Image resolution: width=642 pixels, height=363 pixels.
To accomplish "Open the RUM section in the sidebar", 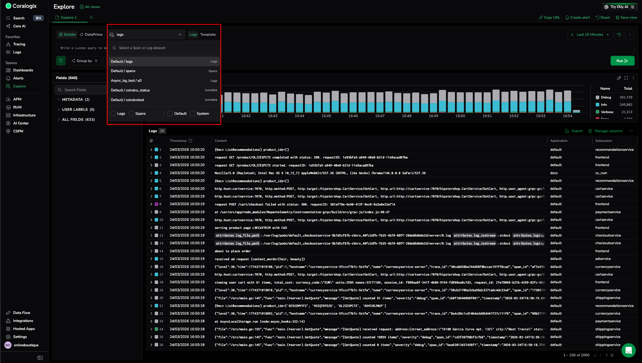I will (17, 107).
